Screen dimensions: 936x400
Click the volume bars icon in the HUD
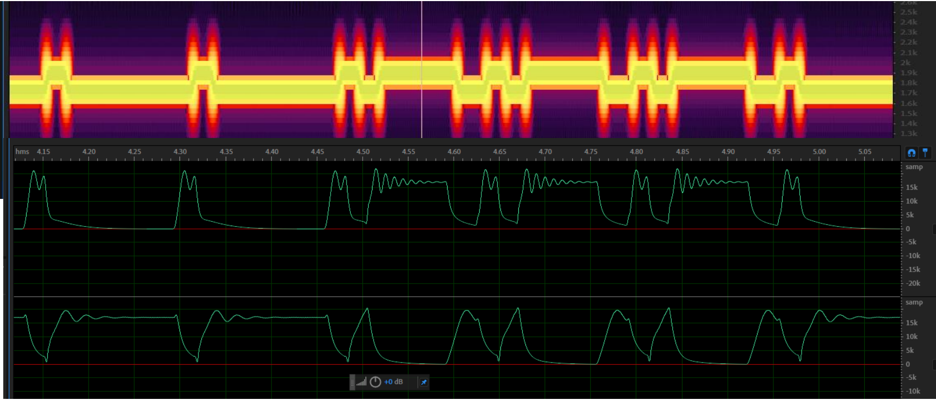point(362,383)
